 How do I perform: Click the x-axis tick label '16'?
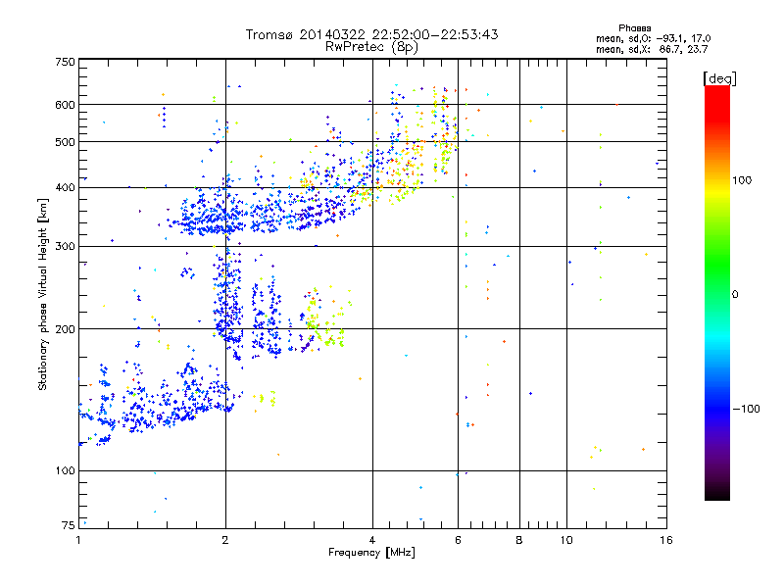click(x=666, y=540)
